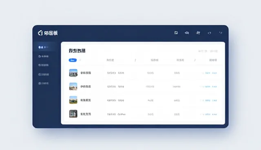Open the chevron dropdown at the header's far right
The height and width of the screenshot is (150, 261).
click(221, 33)
